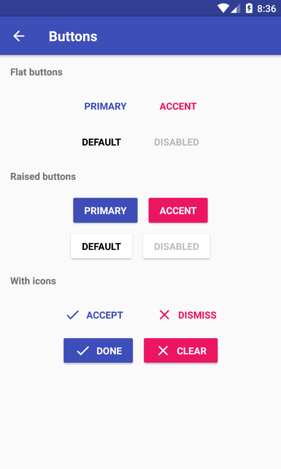Tap the Buttons title in the app bar
The image size is (281, 469).
click(x=73, y=36)
